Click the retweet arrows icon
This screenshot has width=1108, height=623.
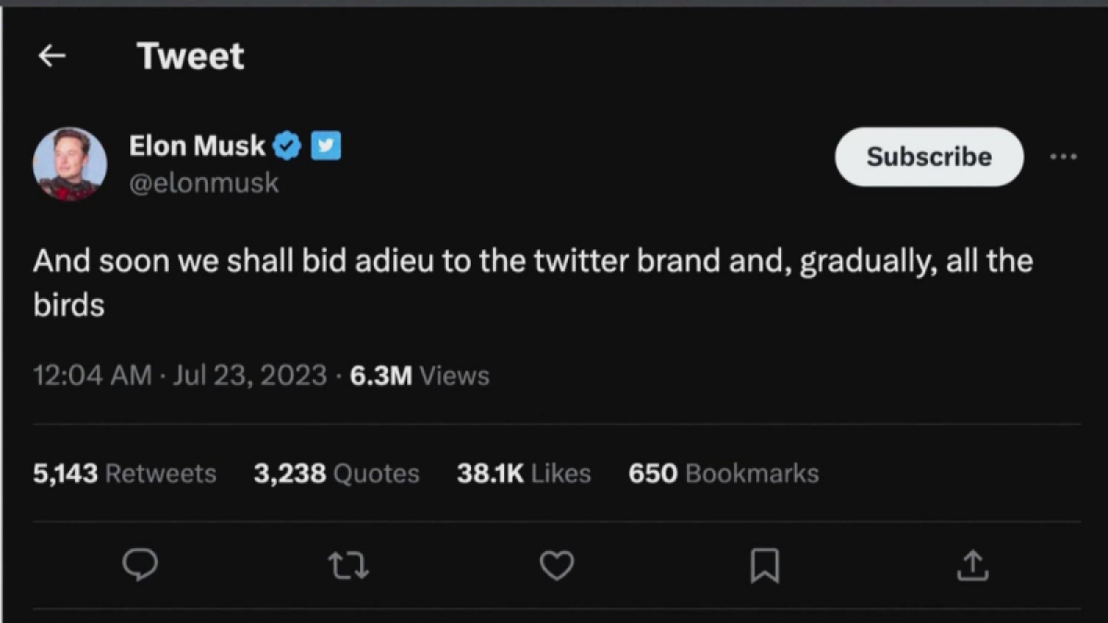pos(349,565)
